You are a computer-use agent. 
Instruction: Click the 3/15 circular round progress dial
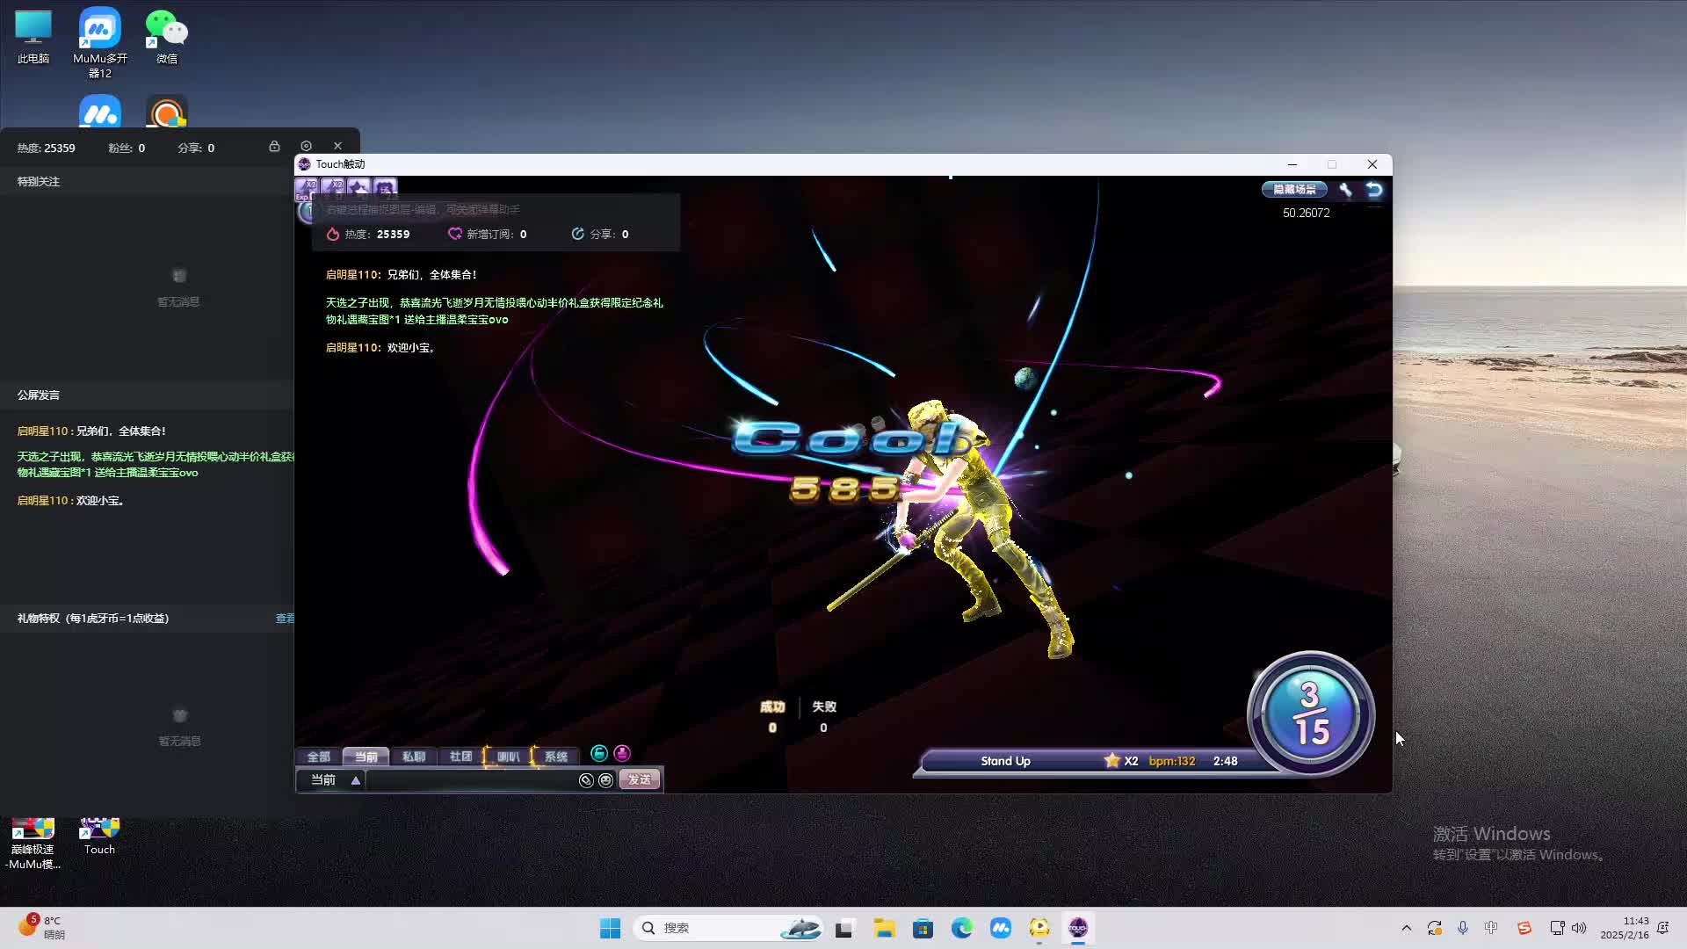[x=1310, y=714]
